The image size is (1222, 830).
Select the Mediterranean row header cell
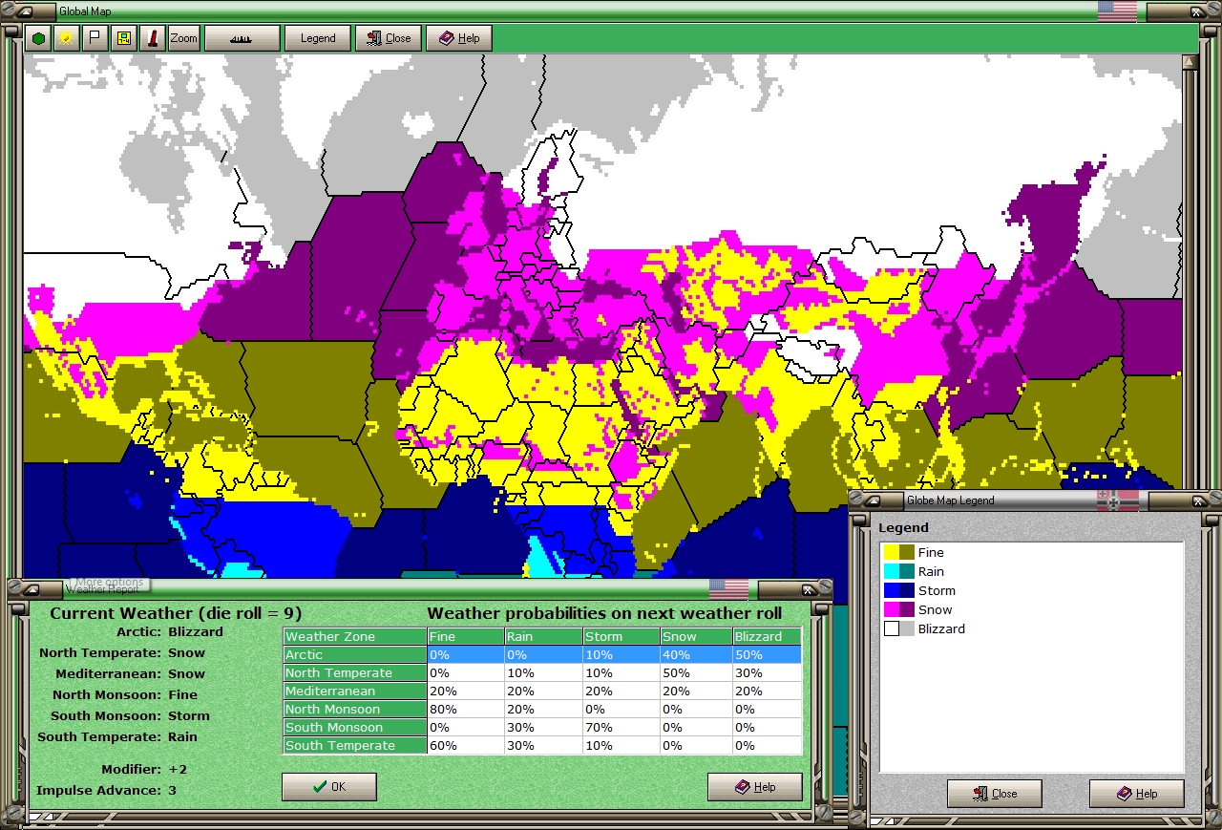355,692
